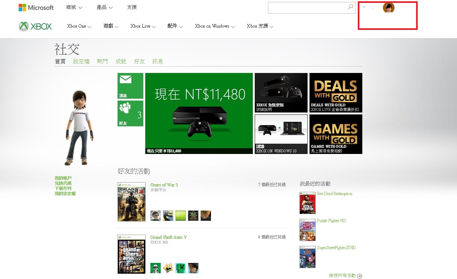The height and width of the screenshot is (279, 457).
Task: Expand the 配件 dropdown menu
Action: [x=175, y=26]
